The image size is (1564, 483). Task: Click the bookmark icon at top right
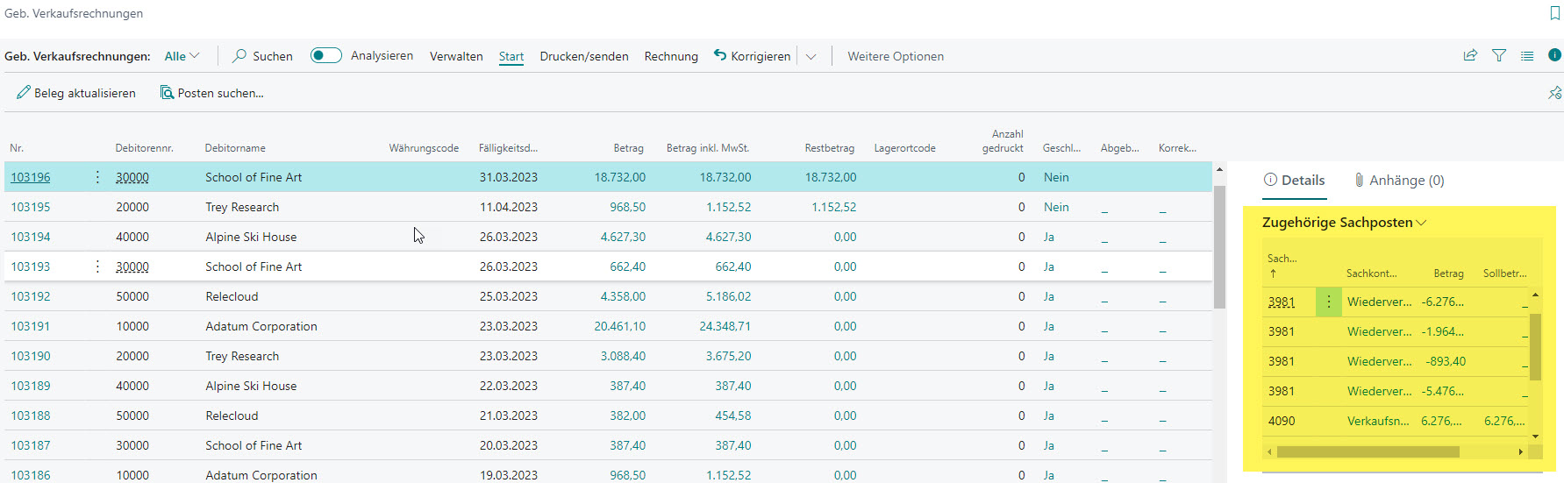(x=1555, y=13)
